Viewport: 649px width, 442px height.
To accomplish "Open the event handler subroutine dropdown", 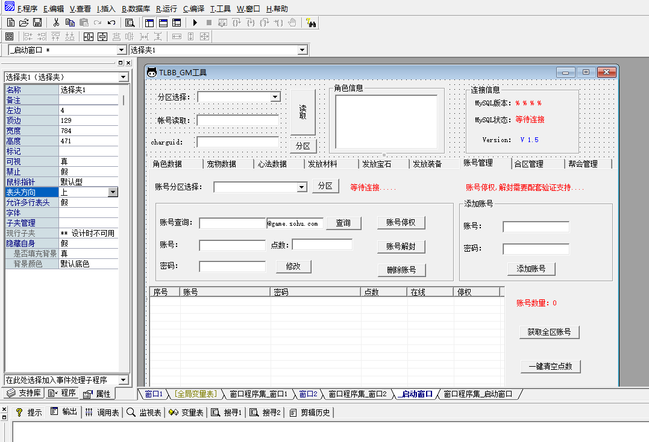I will 124,380.
